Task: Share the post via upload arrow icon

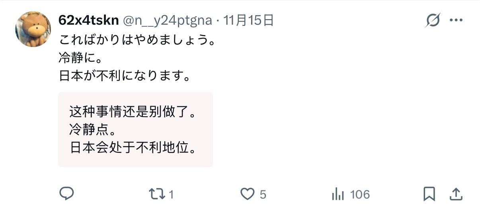Action: [x=455, y=194]
